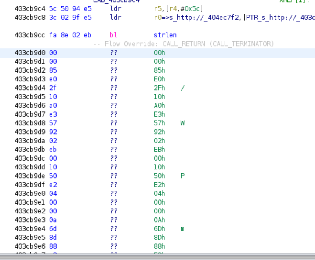Click the 'm' character representation
The height and width of the screenshot is (260, 315).
[182, 229]
